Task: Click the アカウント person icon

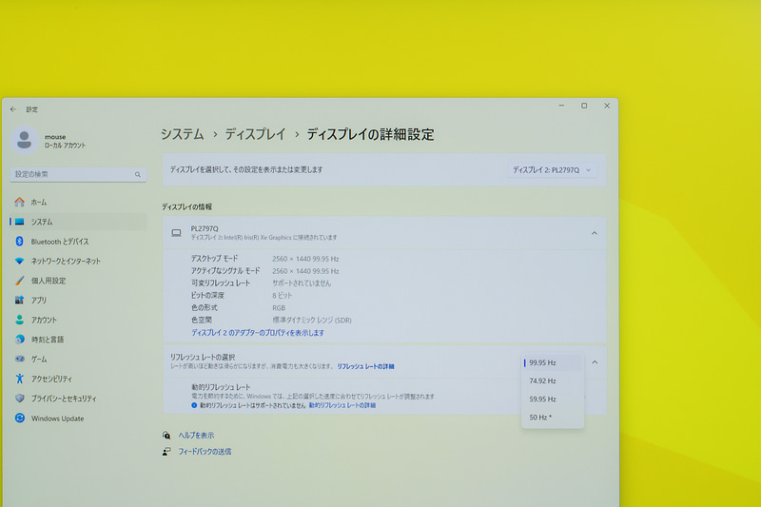Action: click(x=19, y=320)
